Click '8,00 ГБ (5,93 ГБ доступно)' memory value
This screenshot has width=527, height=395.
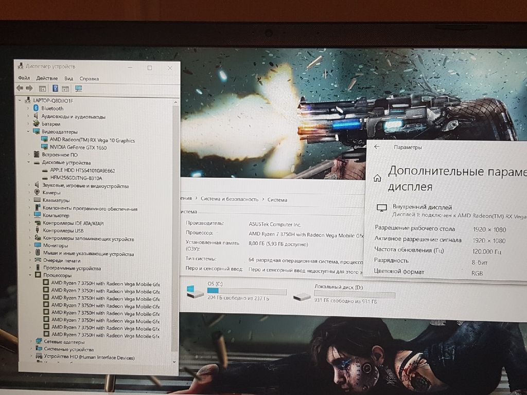coord(278,244)
